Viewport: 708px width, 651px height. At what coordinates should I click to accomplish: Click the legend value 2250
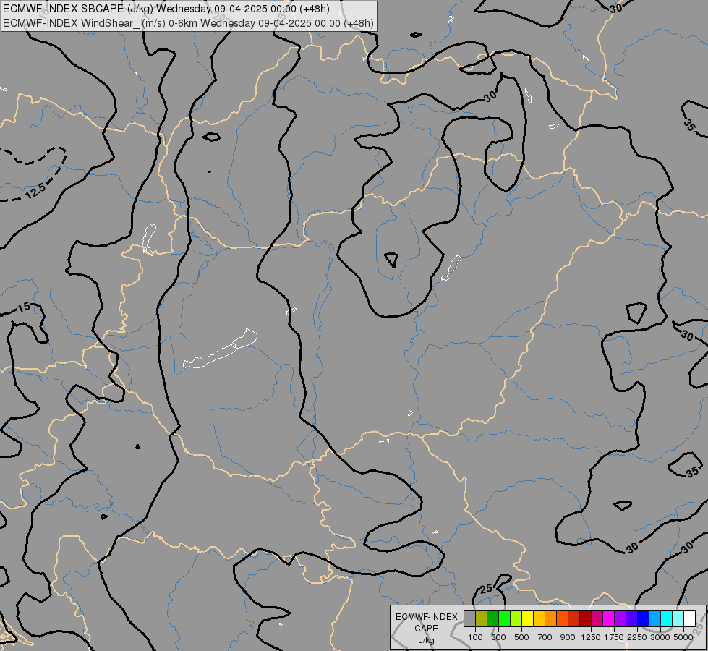[637, 637]
